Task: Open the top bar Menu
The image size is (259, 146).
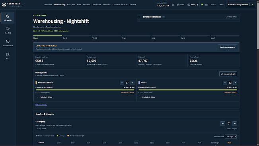Action: (221, 5)
